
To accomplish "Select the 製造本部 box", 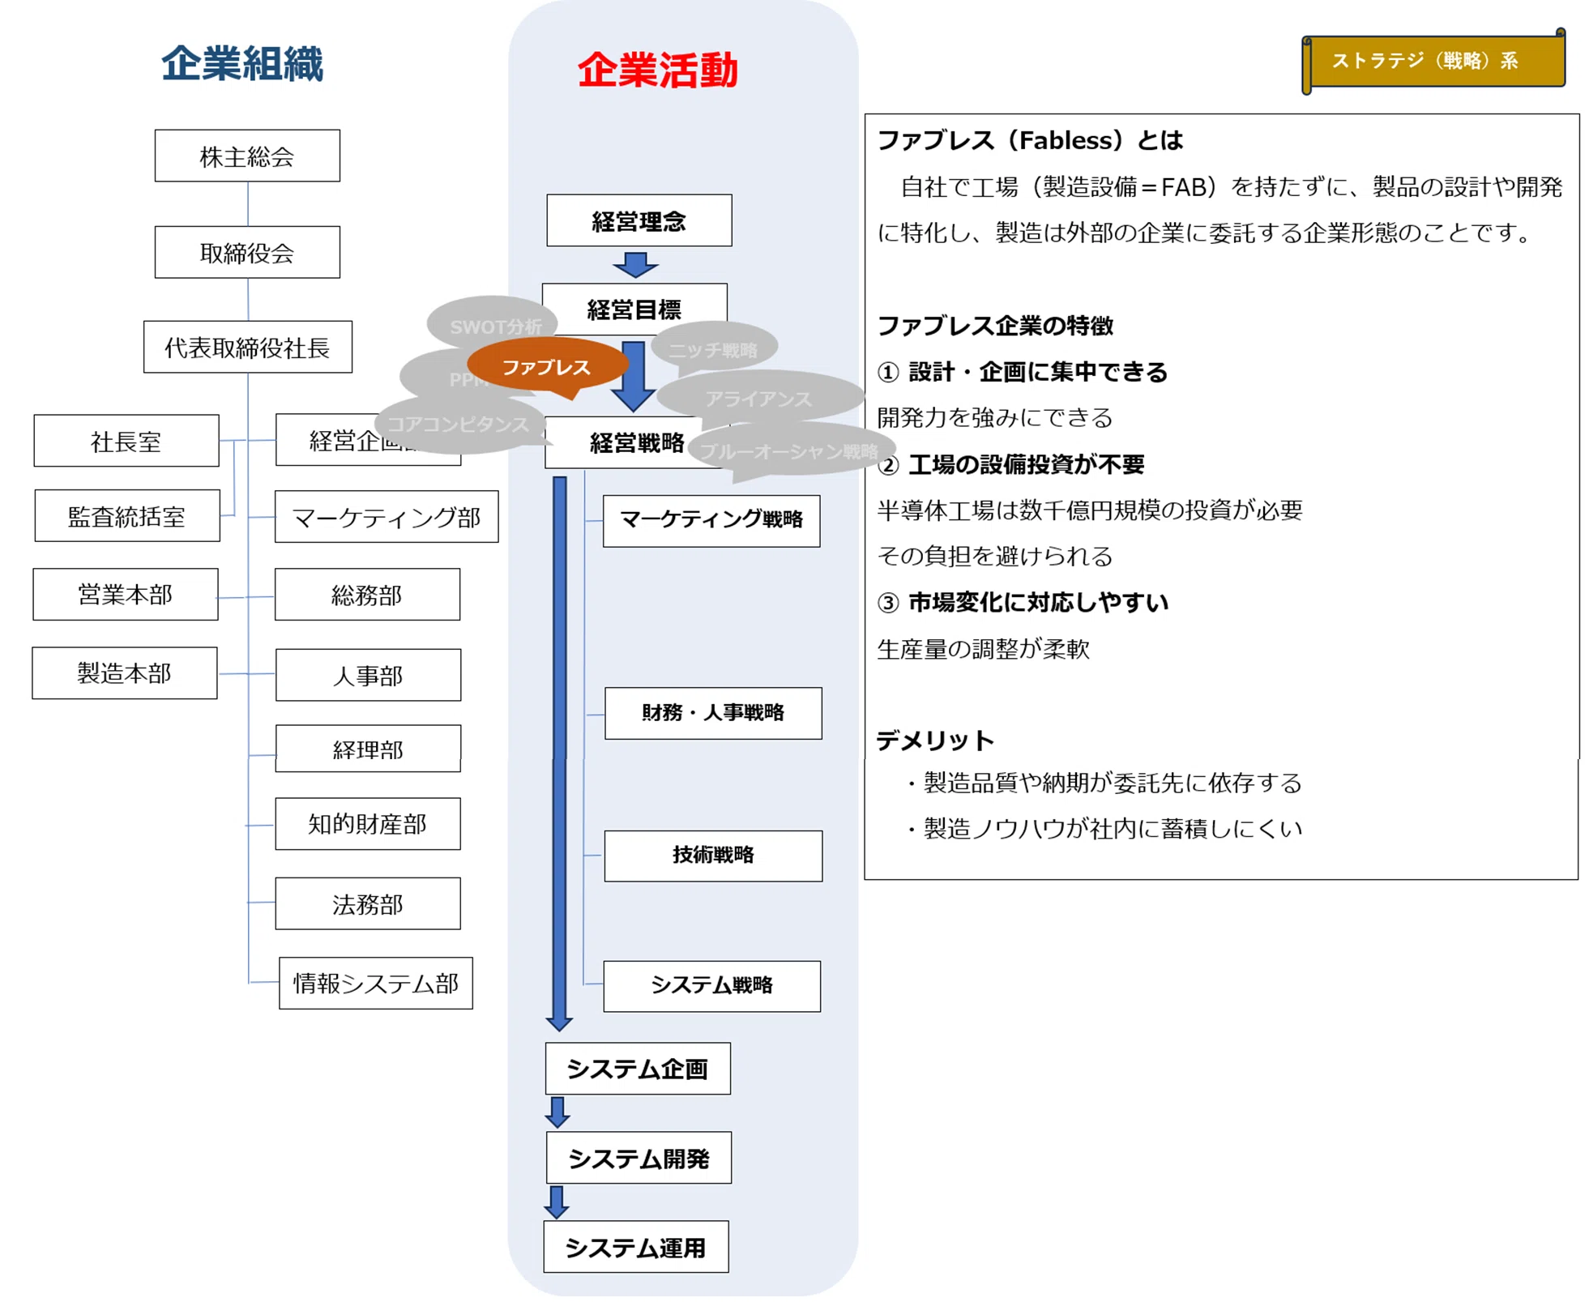I will pos(125,672).
